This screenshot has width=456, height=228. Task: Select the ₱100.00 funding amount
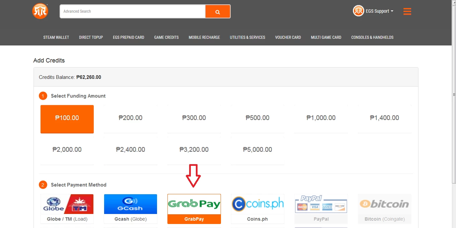click(67, 119)
